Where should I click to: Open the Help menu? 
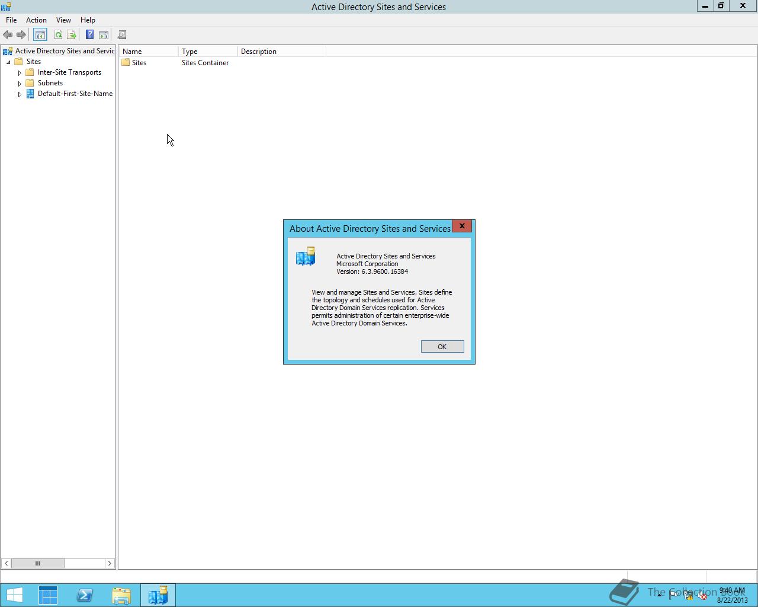(x=88, y=20)
